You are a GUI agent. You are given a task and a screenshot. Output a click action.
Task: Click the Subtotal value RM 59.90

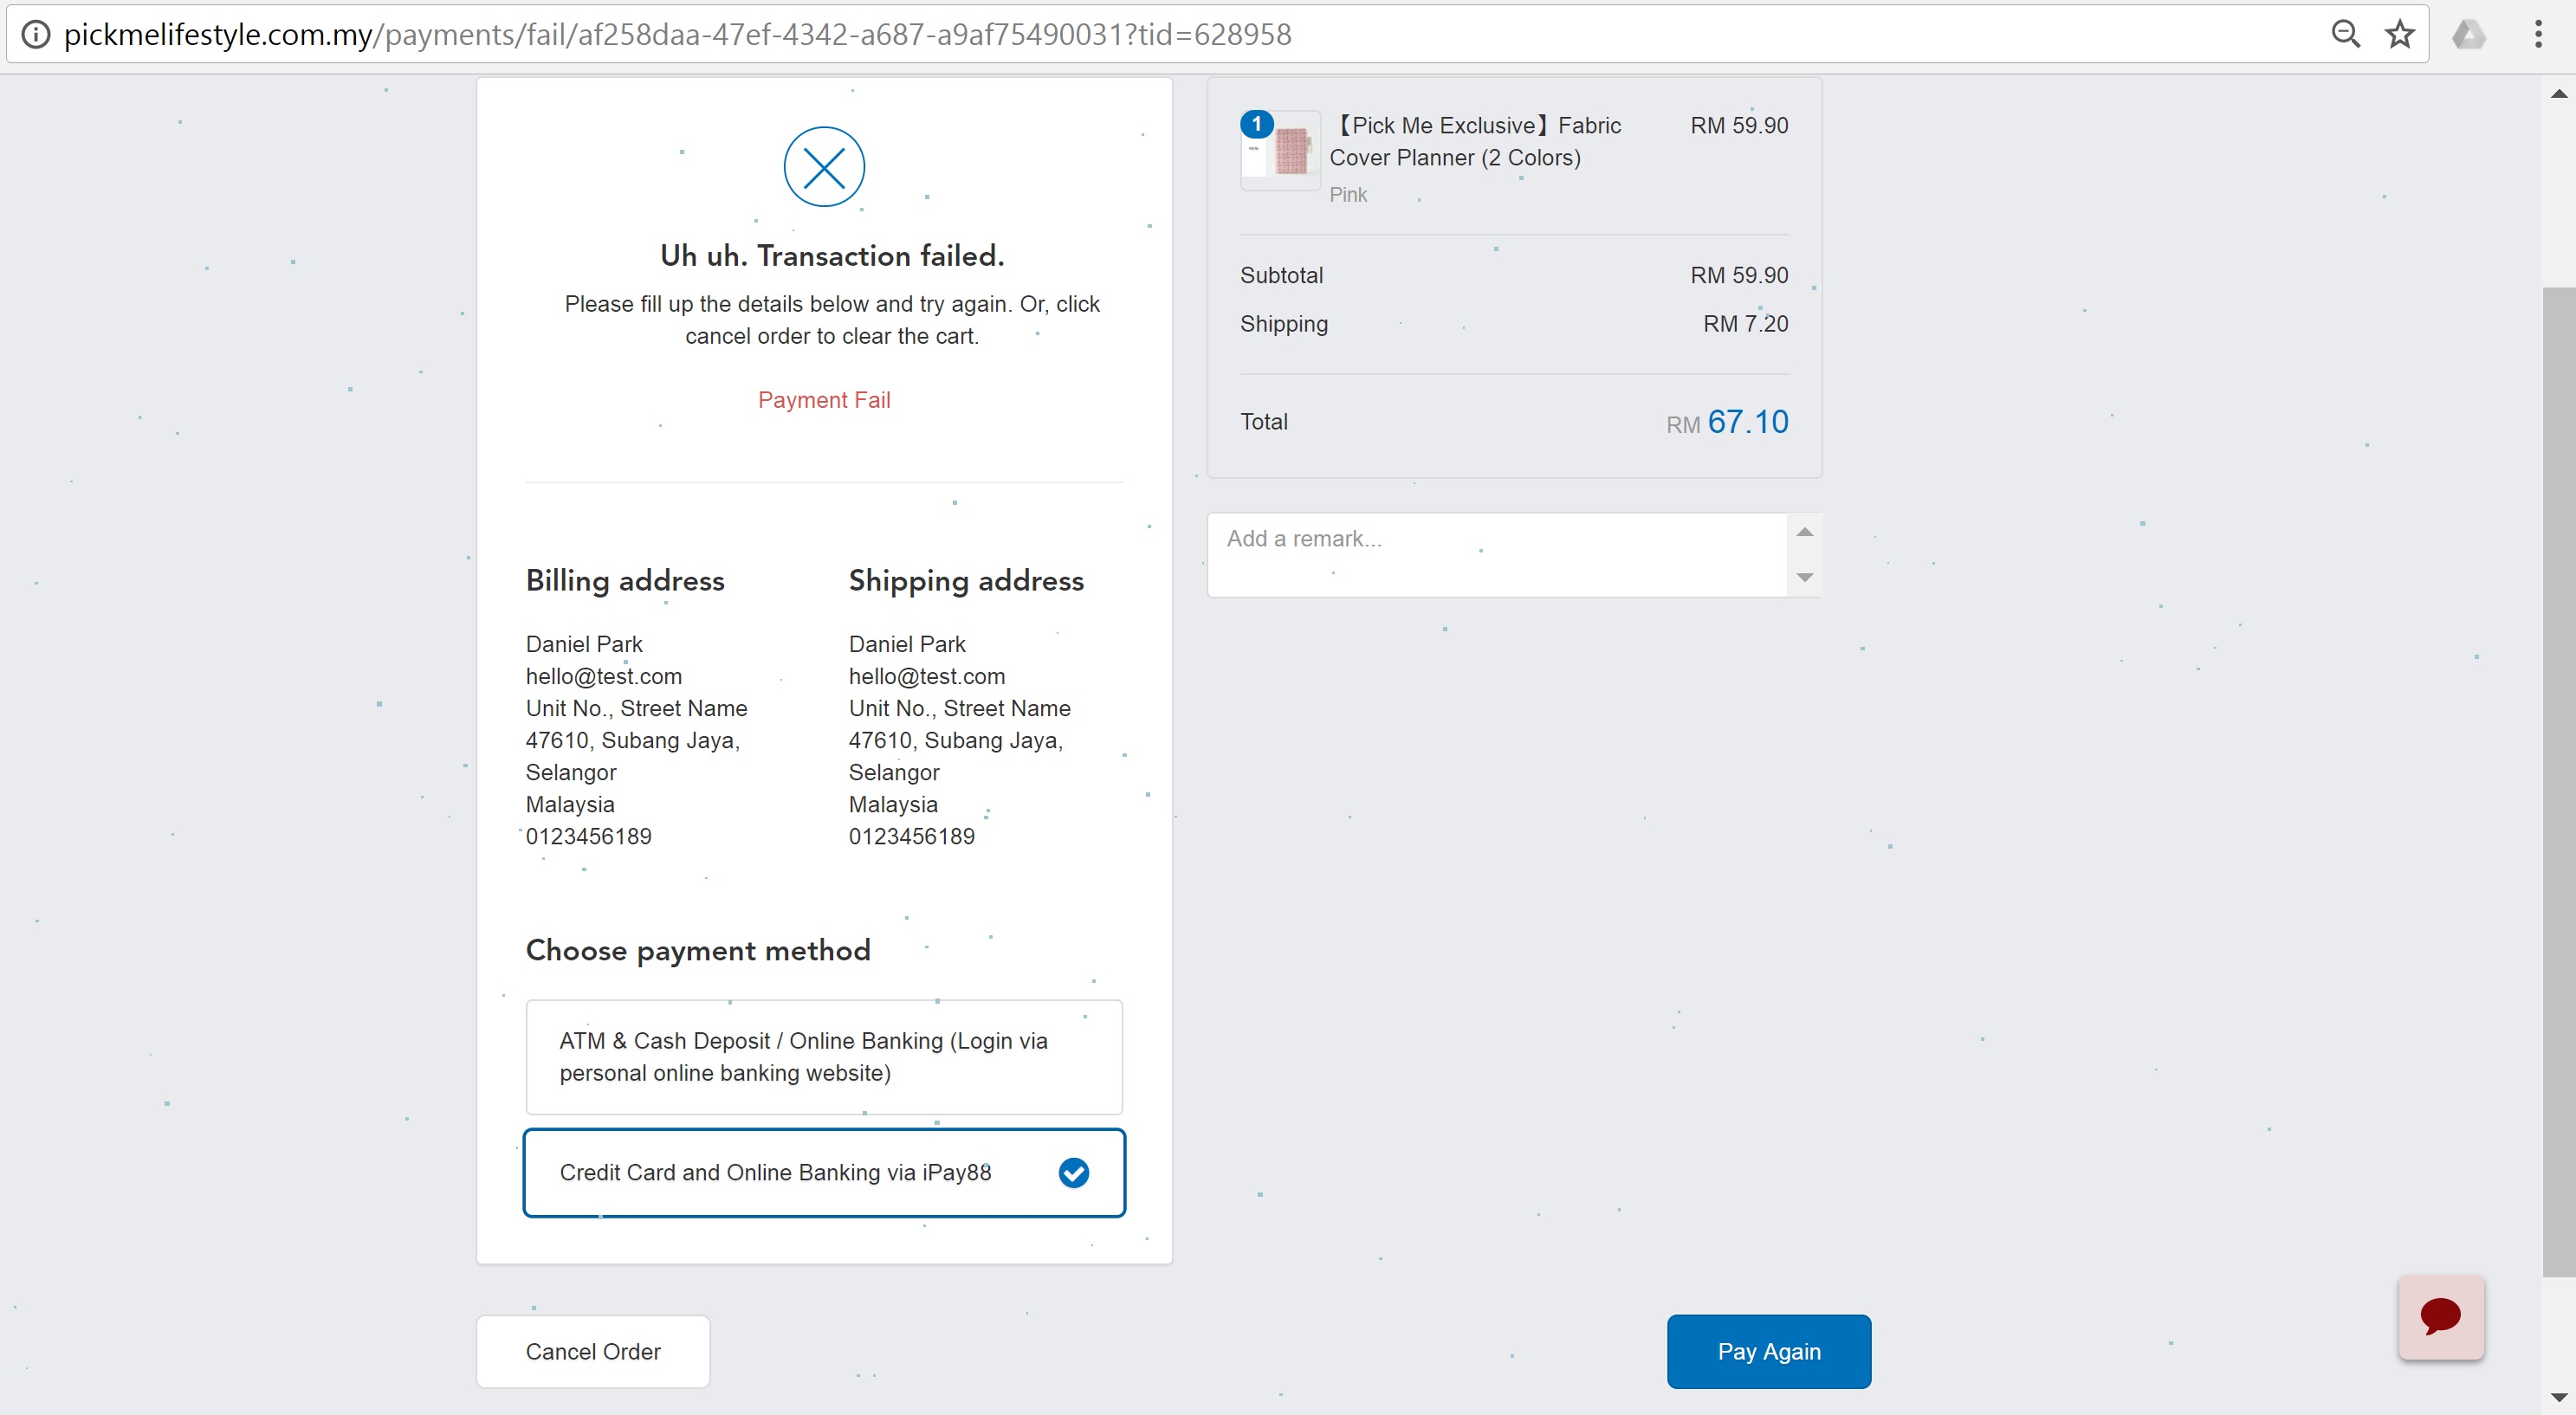[1739, 275]
